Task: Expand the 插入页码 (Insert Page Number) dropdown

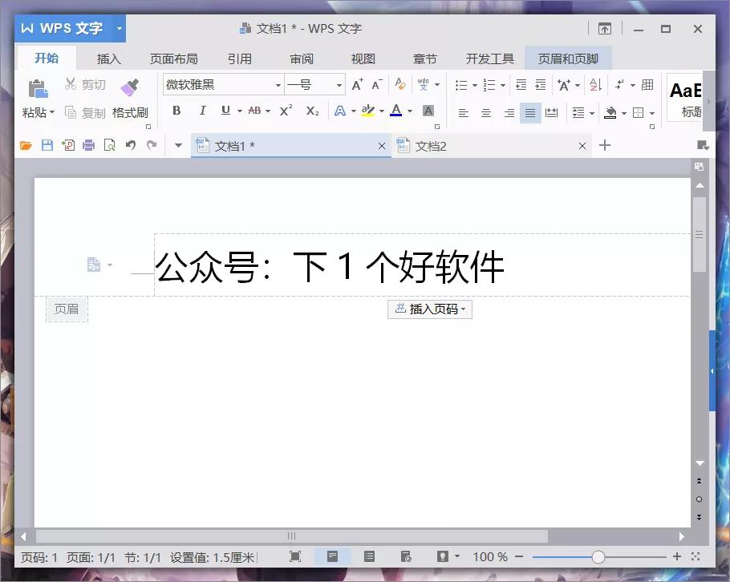Action: click(464, 309)
